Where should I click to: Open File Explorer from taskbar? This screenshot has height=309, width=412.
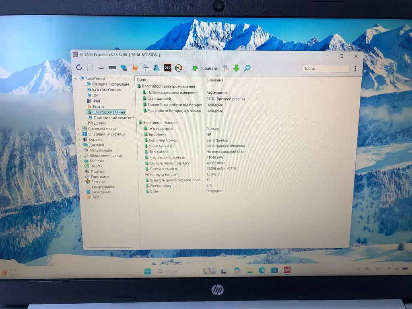tap(249, 270)
